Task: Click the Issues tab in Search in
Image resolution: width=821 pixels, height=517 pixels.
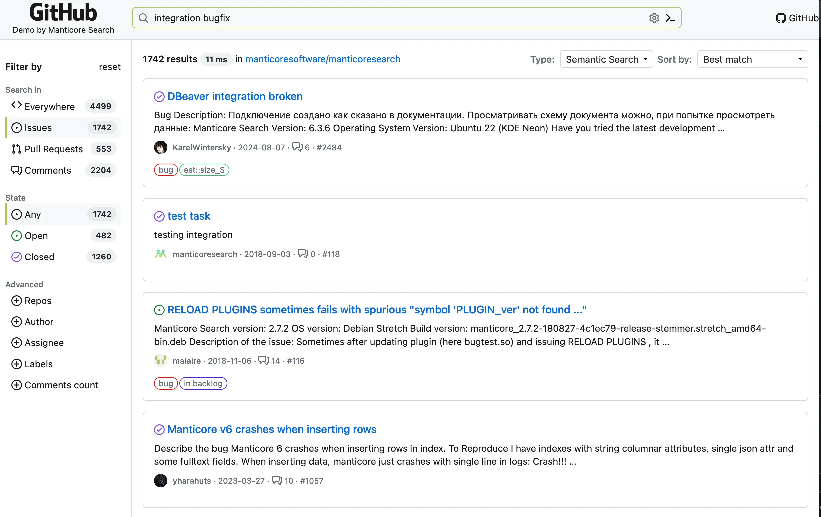Action: click(38, 127)
